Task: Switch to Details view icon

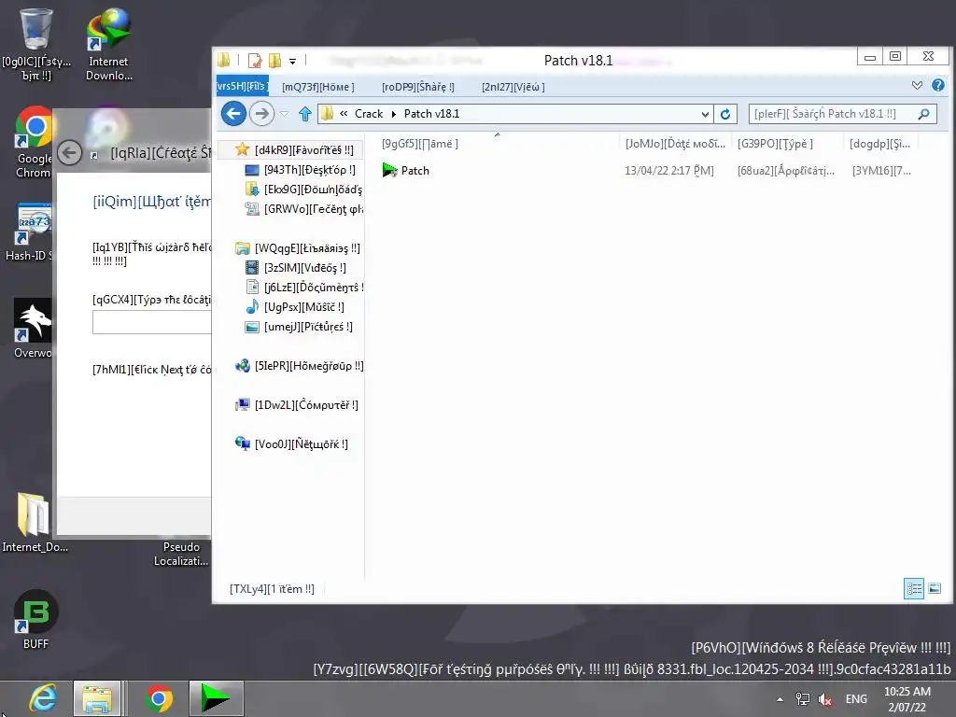Action: [913, 588]
